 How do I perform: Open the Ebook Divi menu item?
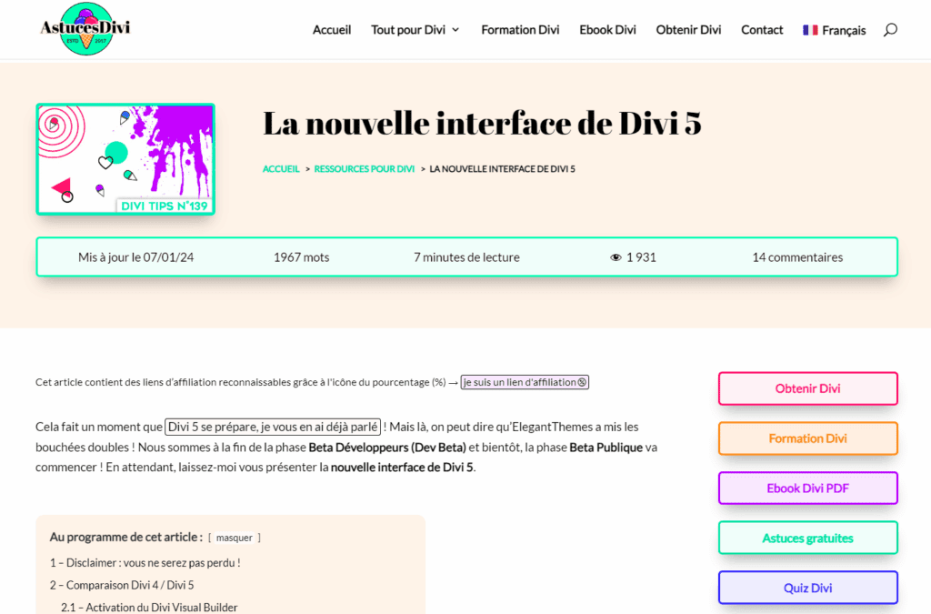tap(607, 30)
